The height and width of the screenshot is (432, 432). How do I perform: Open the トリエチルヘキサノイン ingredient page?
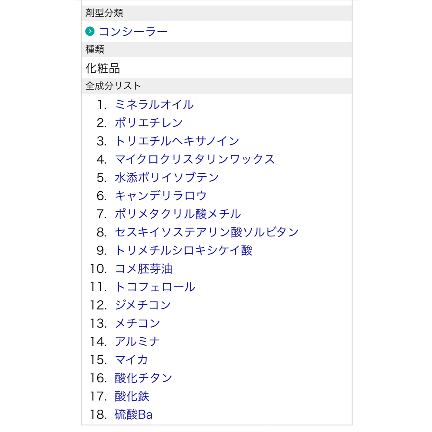pos(177,141)
